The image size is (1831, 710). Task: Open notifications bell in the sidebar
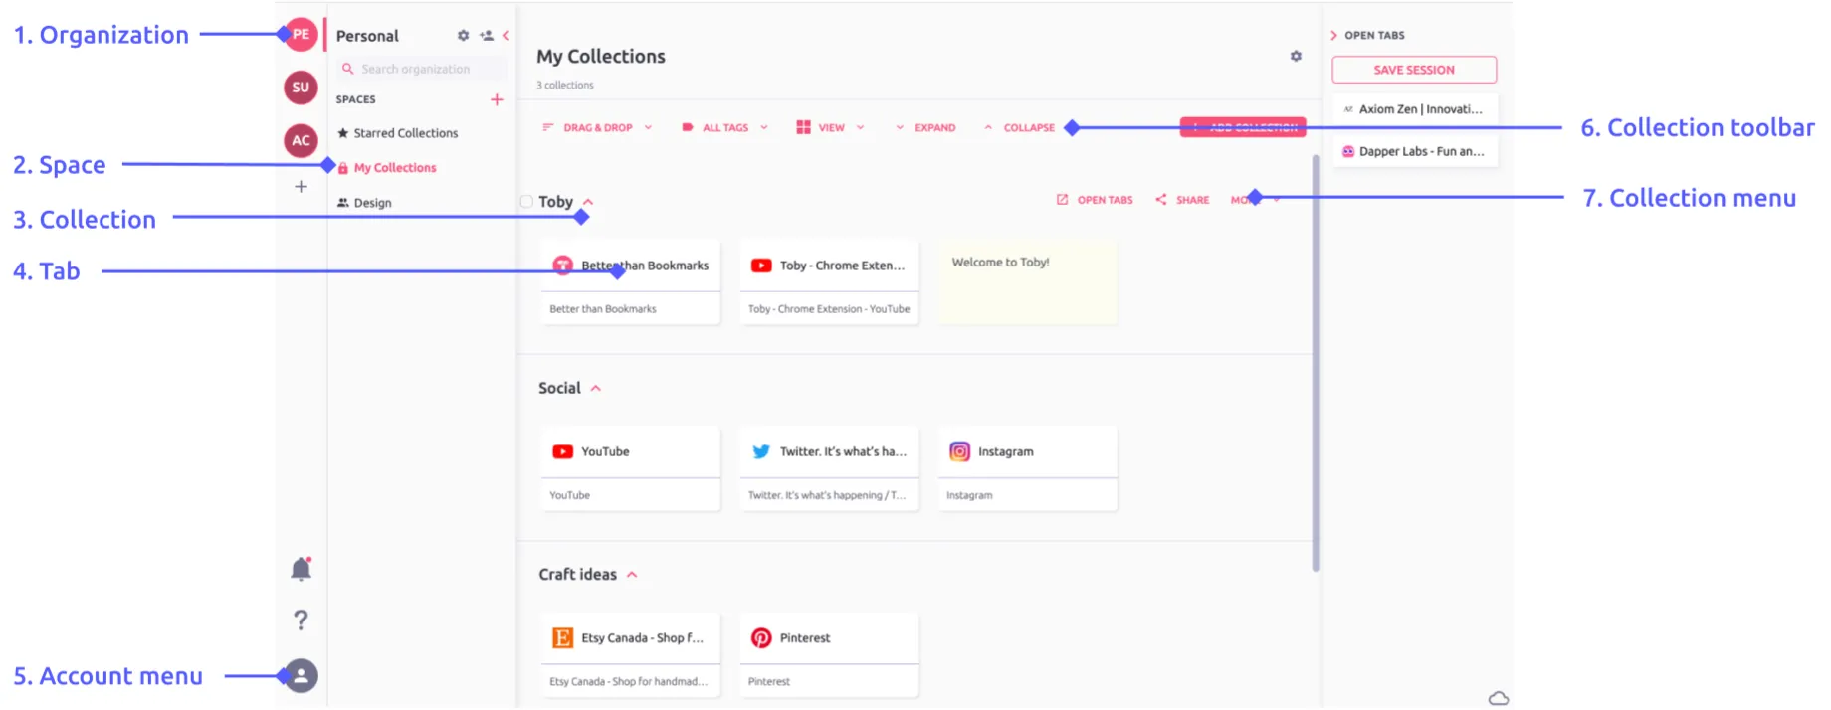(x=301, y=569)
